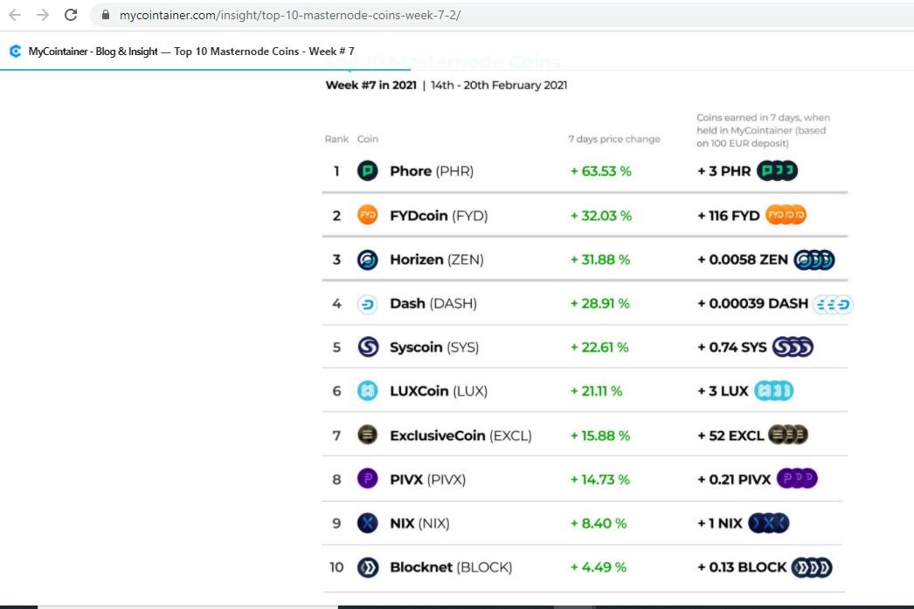The width and height of the screenshot is (914, 609).
Task: Click the NIX (NIX) coin name
Action: (x=419, y=523)
